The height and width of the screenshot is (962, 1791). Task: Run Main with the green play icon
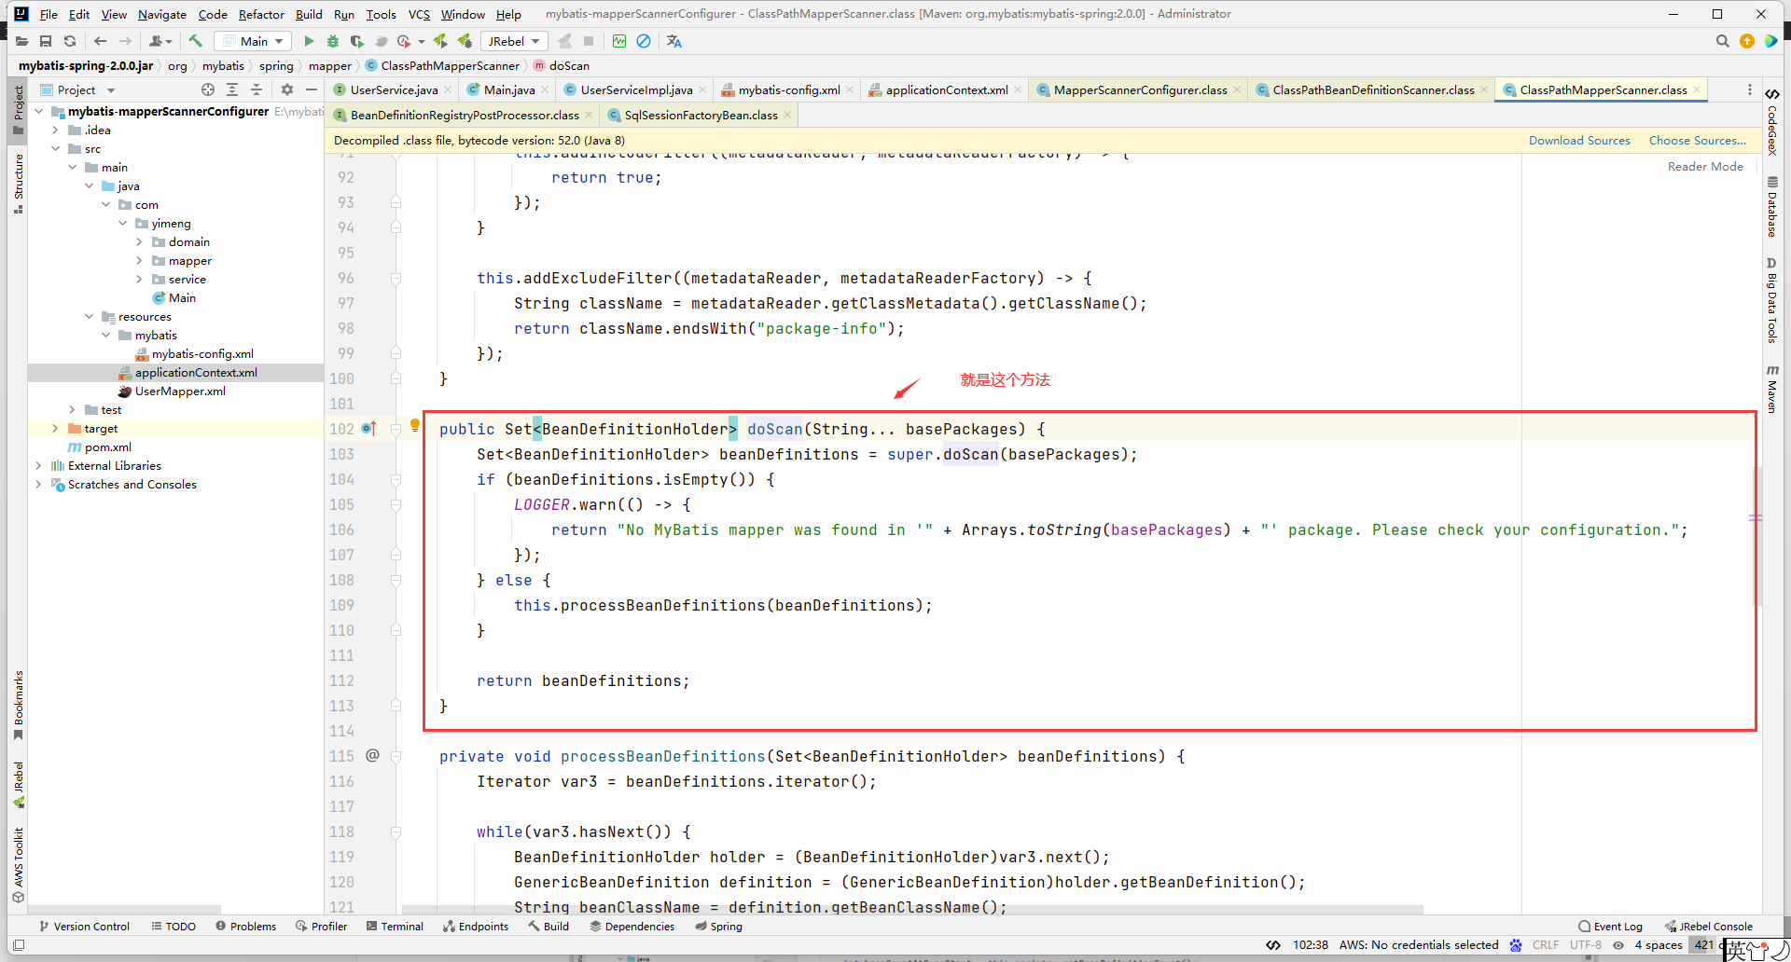(x=309, y=41)
